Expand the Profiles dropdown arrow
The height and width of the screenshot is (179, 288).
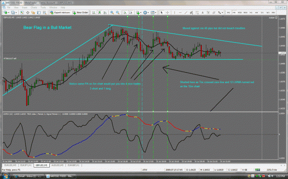[x=16, y=13]
